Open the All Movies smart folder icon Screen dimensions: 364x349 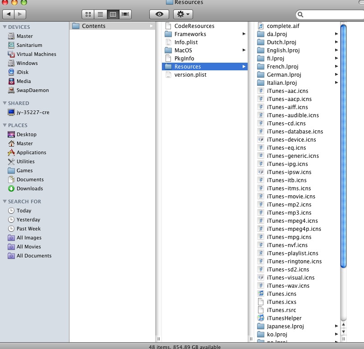coord(11,247)
